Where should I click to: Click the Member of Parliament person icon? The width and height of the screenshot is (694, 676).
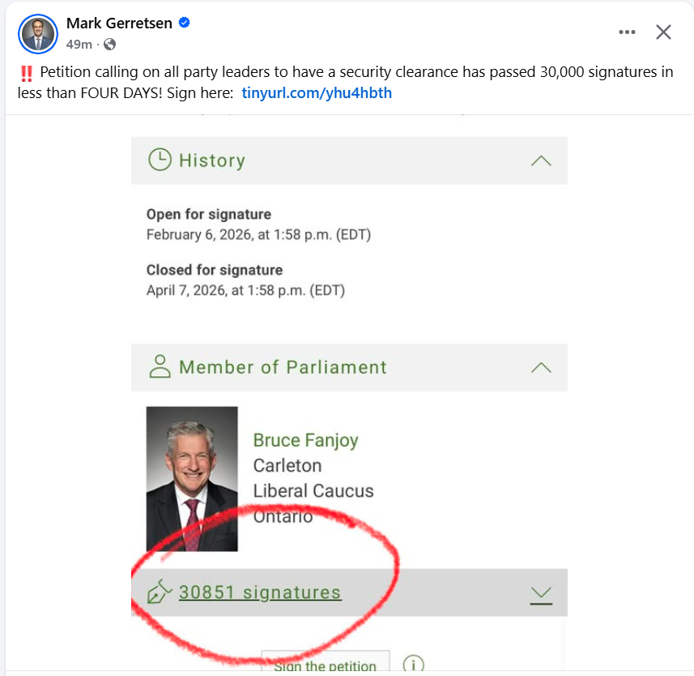click(160, 366)
